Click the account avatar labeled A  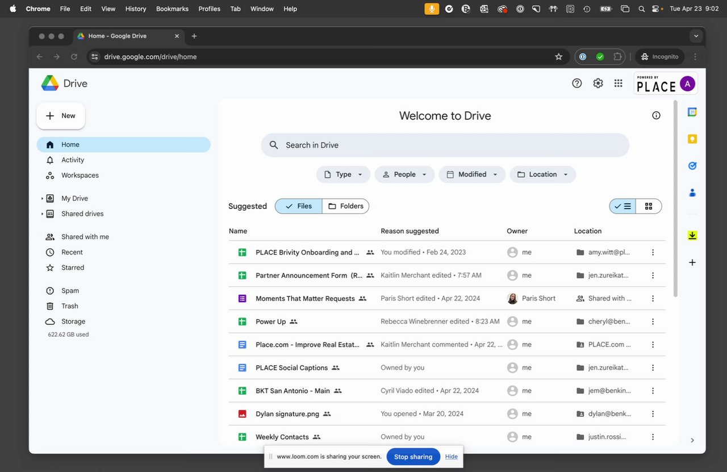coord(687,84)
